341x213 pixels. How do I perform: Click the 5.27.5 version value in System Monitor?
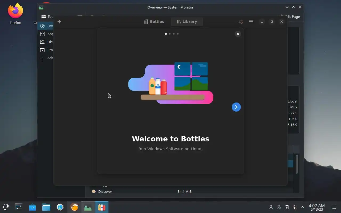[x=293, y=113]
